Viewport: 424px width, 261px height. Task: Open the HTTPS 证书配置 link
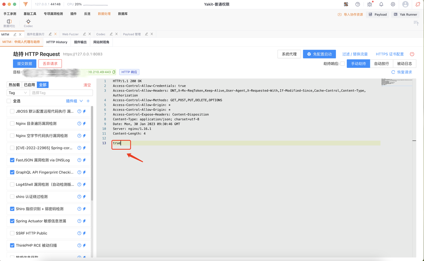pyautogui.click(x=390, y=54)
